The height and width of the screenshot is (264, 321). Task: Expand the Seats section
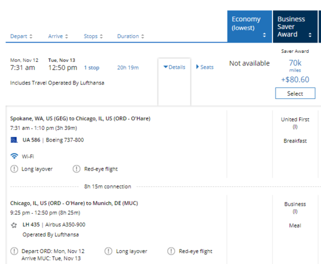(x=204, y=67)
